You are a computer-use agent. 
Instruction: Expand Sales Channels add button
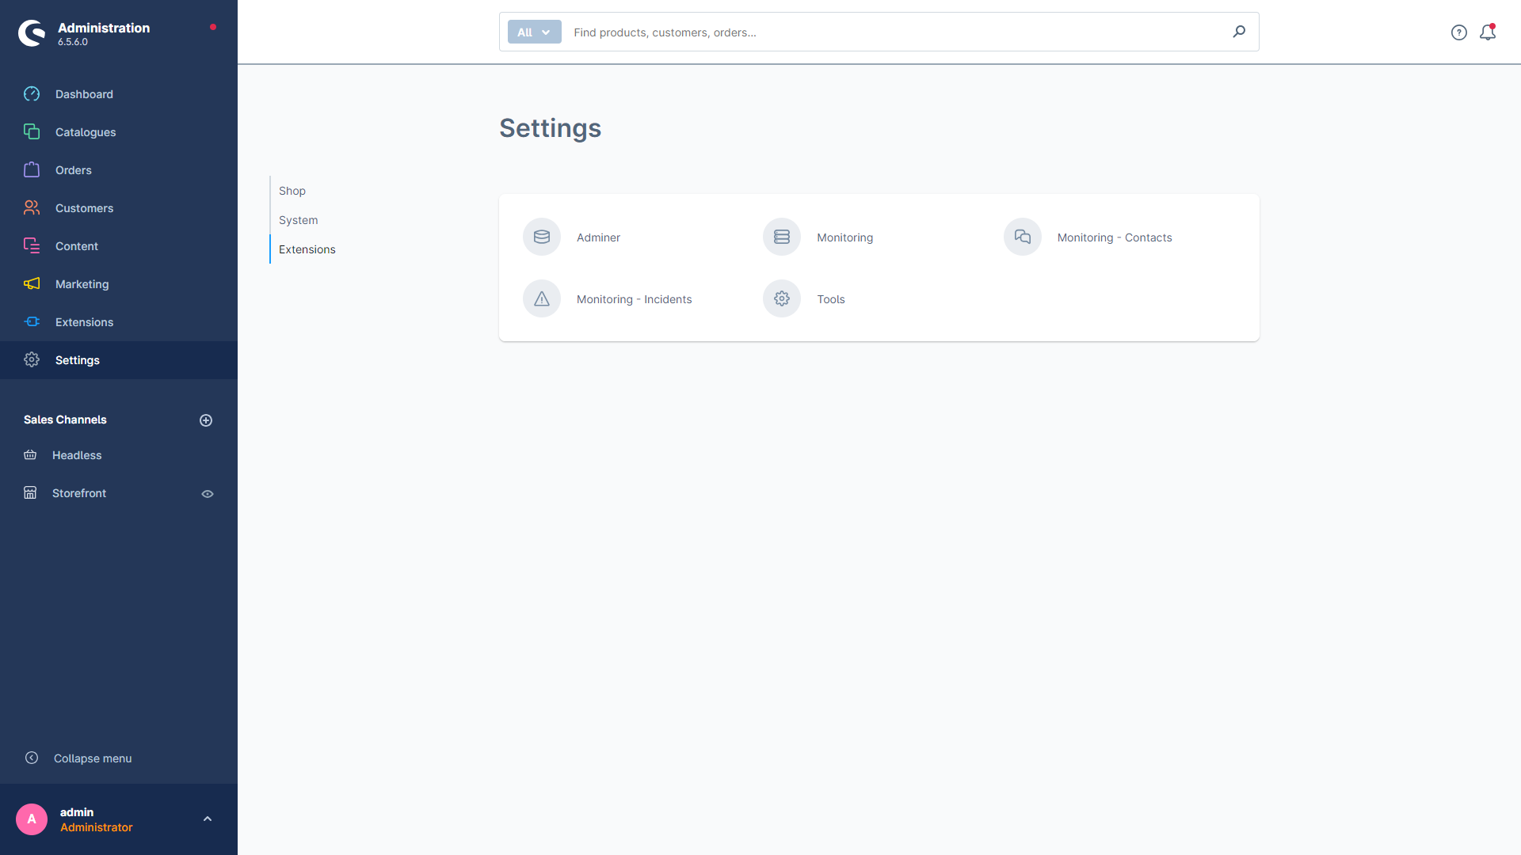(206, 420)
